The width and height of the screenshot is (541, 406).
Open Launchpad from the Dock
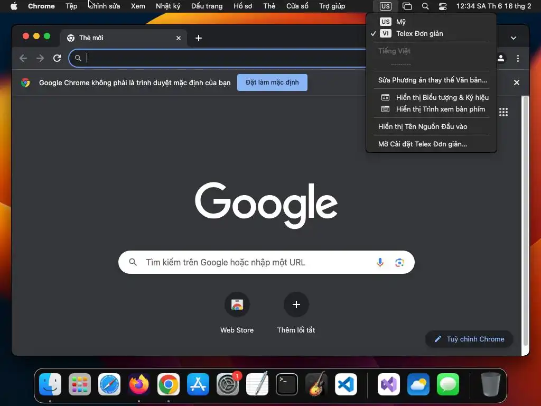click(80, 384)
